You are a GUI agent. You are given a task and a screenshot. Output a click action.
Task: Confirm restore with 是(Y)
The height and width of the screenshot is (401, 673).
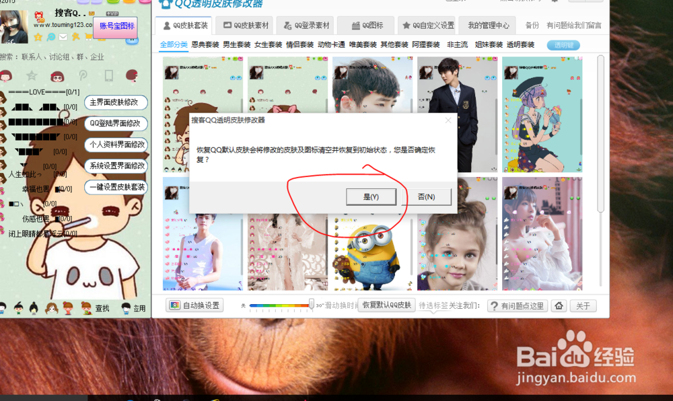coord(371,197)
